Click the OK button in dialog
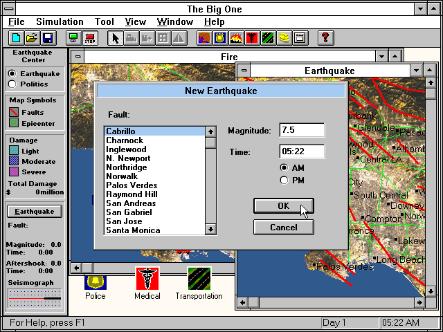 (284, 206)
